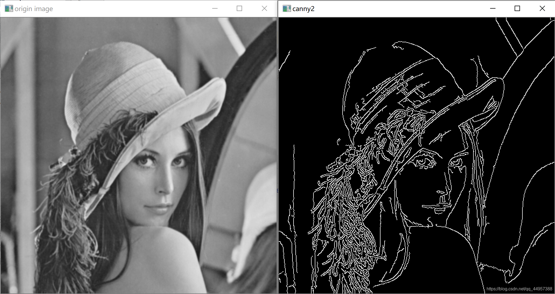The height and width of the screenshot is (294, 555).
Task: Close the canny2 window
Action: point(542,8)
